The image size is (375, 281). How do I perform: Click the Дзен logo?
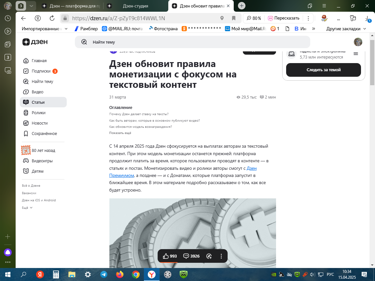click(x=35, y=42)
